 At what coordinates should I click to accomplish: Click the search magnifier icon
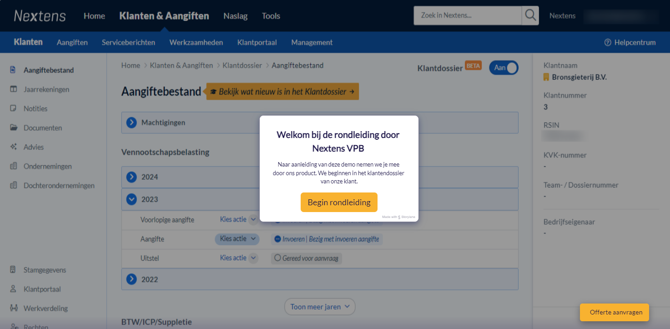pyautogui.click(x=530, y=15)
